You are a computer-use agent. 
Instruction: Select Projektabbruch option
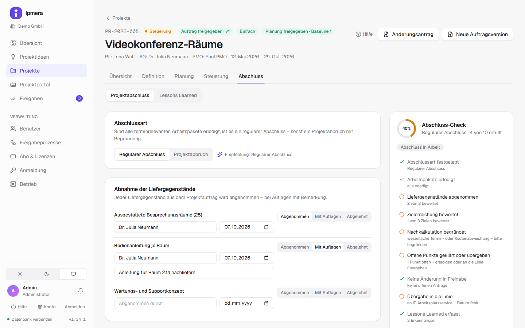click(x=191, y=155)
